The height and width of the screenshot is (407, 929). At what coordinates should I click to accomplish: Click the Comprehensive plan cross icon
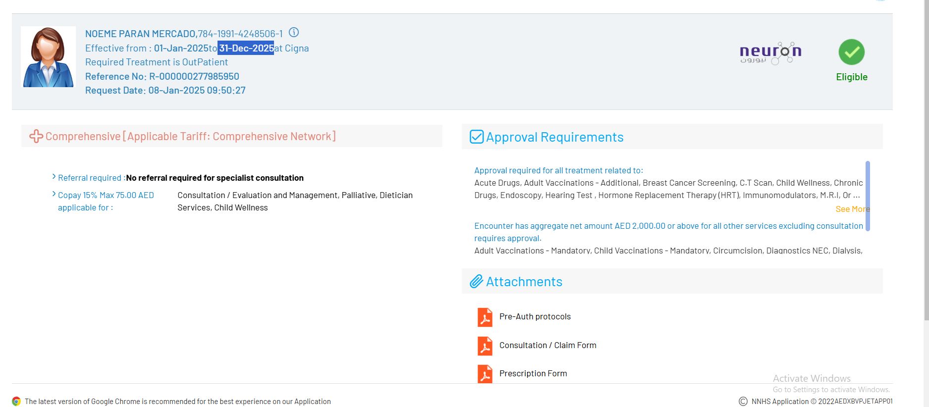point(36,136)
